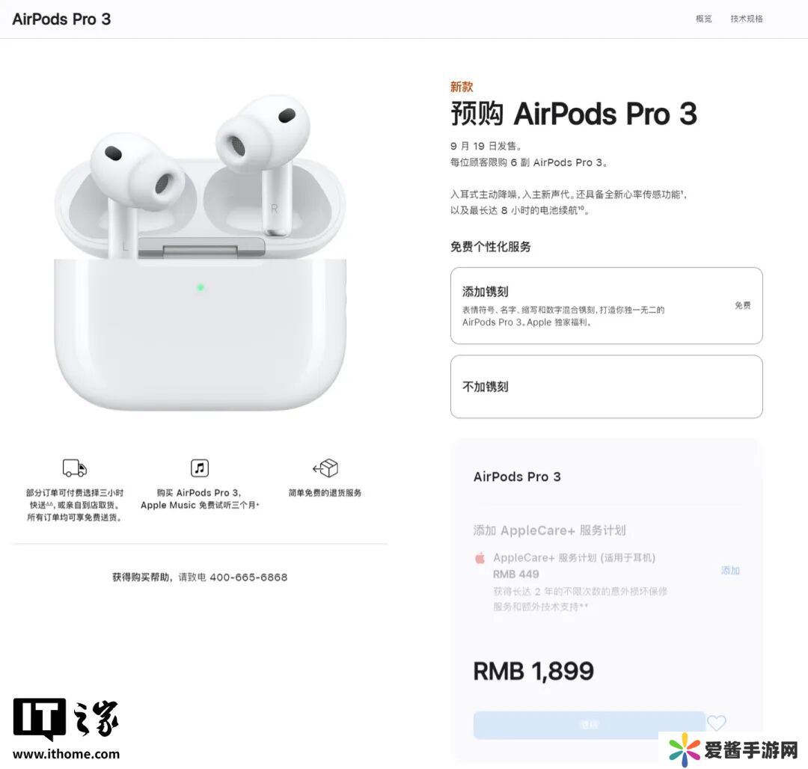Click the delivery truck icon
The width and height of the screenshot is (808, 769).
75,468
